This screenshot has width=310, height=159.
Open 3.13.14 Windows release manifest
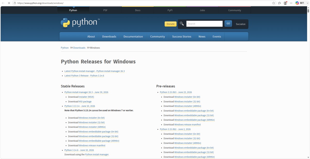pyautogui.click(x=92, y=146)
